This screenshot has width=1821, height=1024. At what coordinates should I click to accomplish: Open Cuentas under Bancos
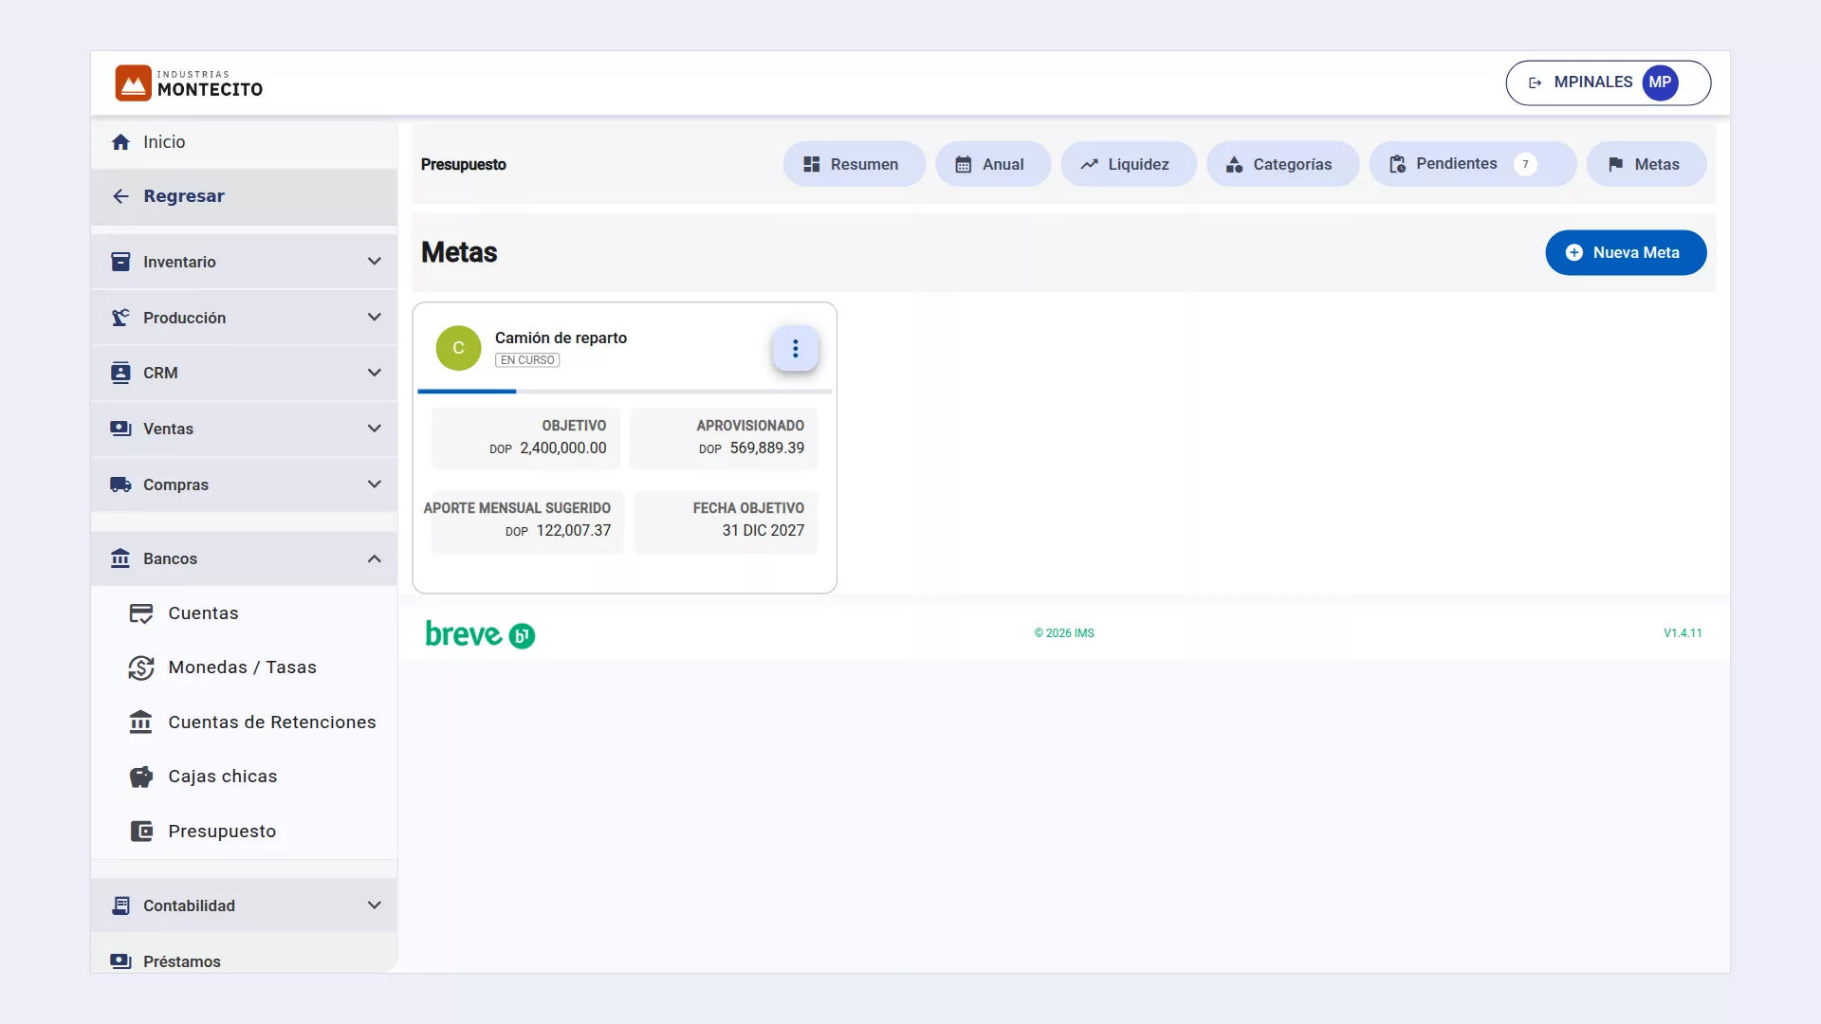(244, 613)
